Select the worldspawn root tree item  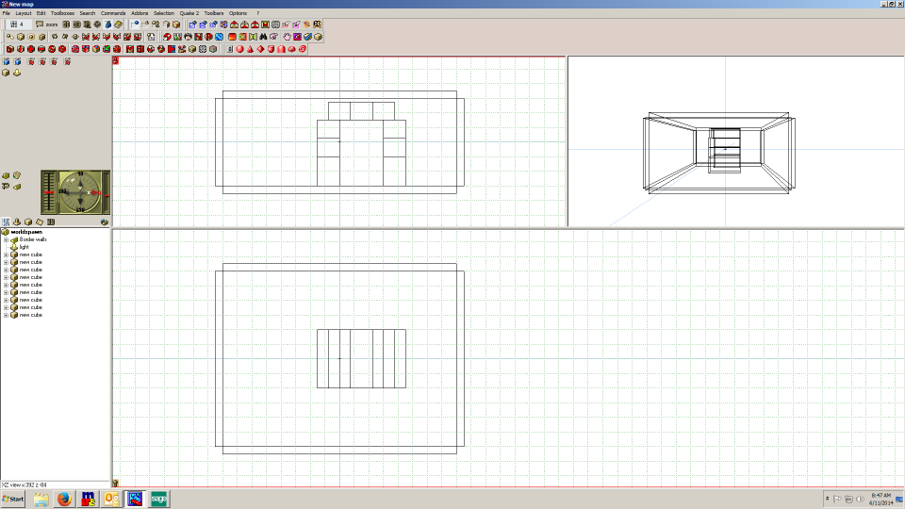25,232
